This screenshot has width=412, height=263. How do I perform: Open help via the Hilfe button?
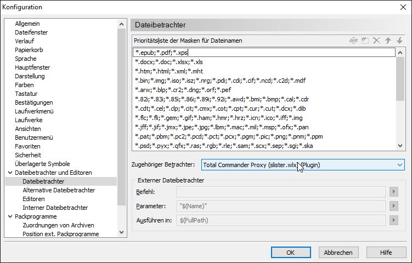click(386, 252)
